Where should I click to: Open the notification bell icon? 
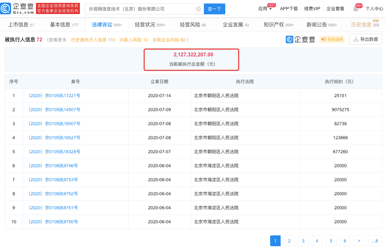[x=355, y=9]
